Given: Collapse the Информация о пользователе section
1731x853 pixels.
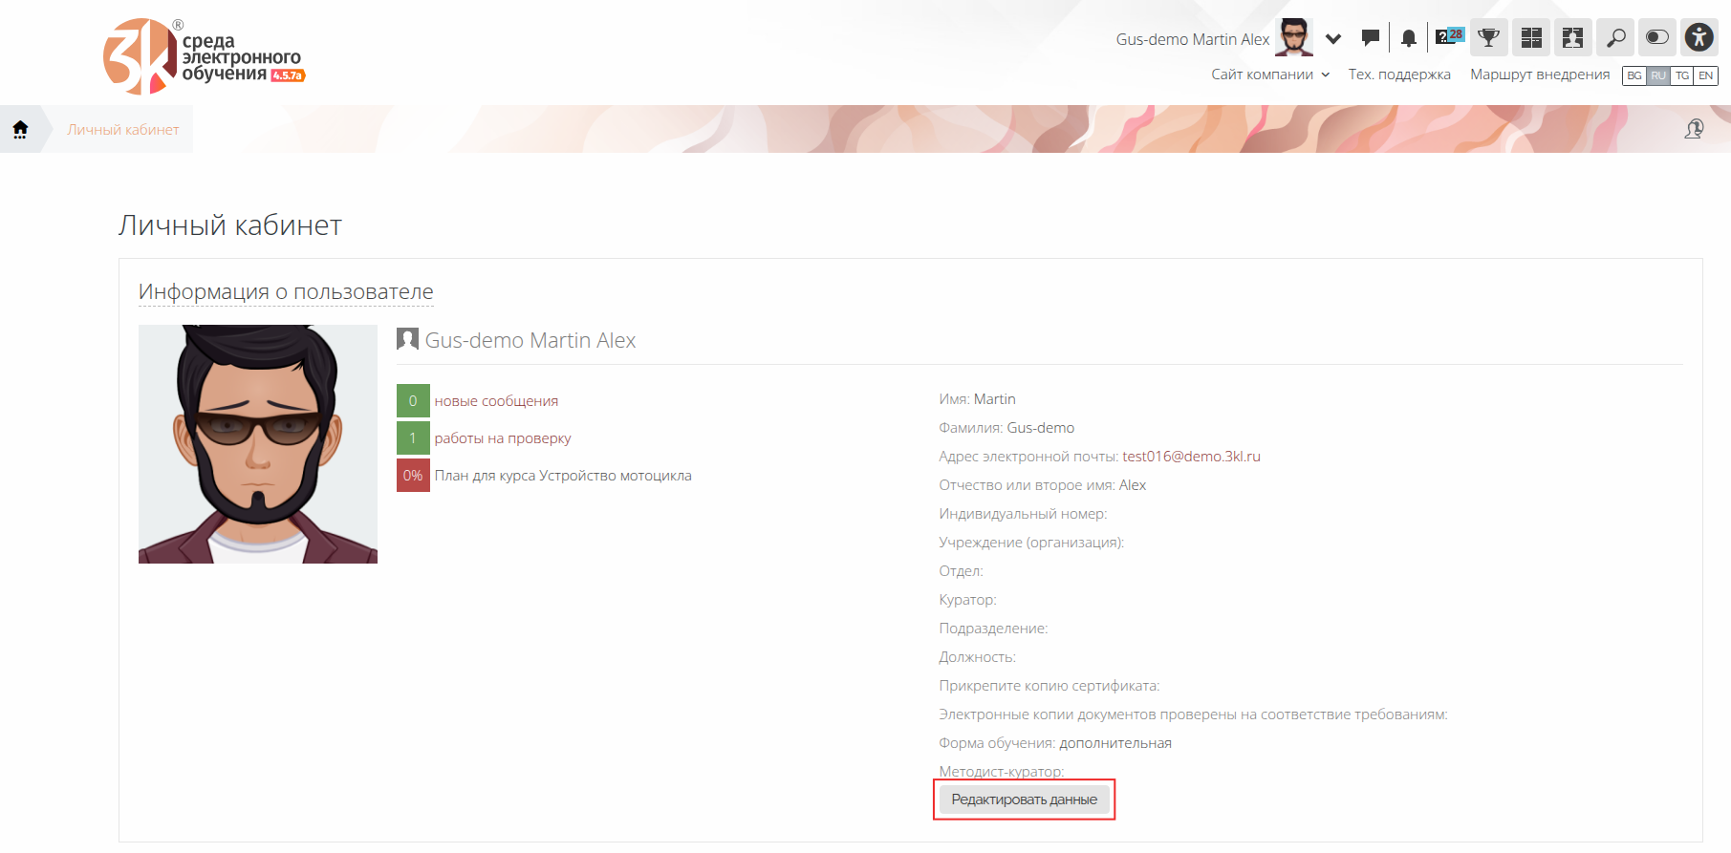Looking at the screenshot, I should point(286,291).
